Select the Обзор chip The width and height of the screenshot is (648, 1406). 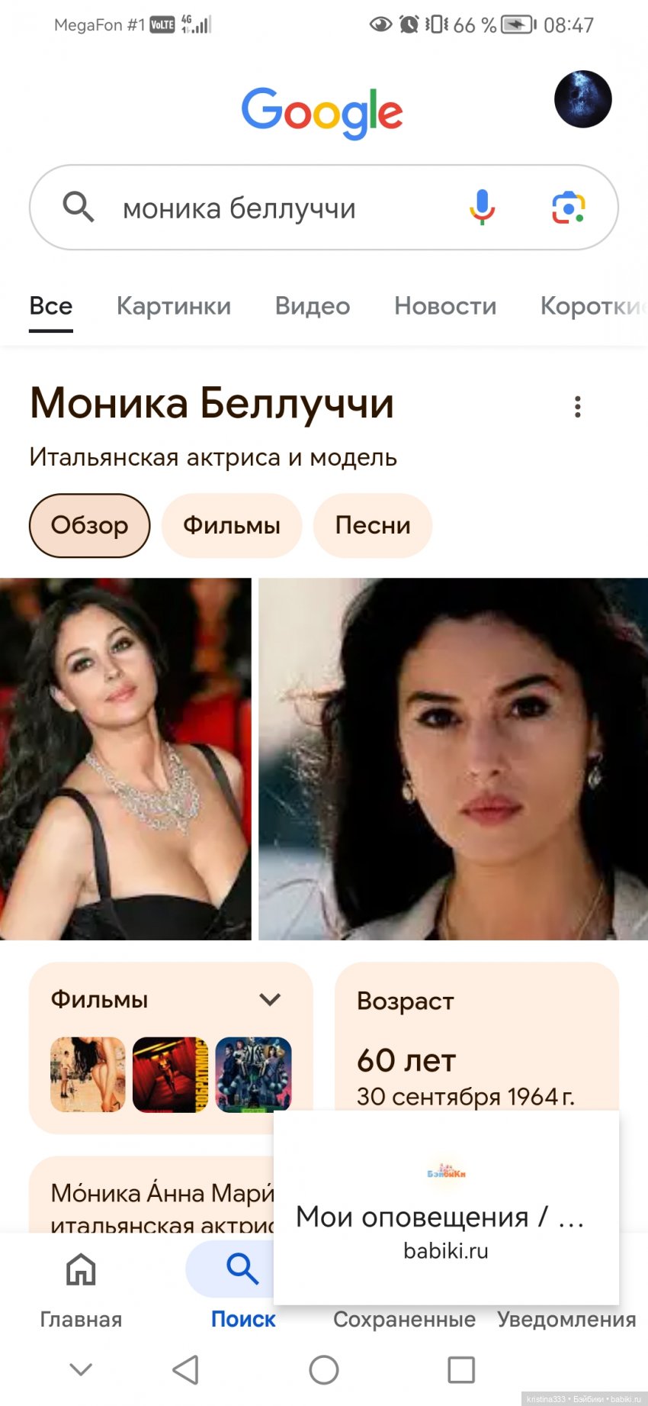point(90,525)
